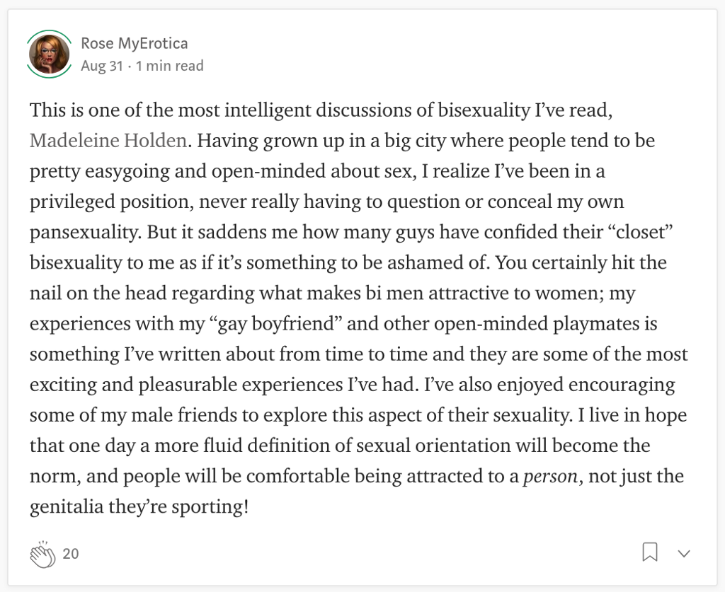
Task: Click the quoted phrase 'gay boyfriend'
Action: tap(275, 324)
